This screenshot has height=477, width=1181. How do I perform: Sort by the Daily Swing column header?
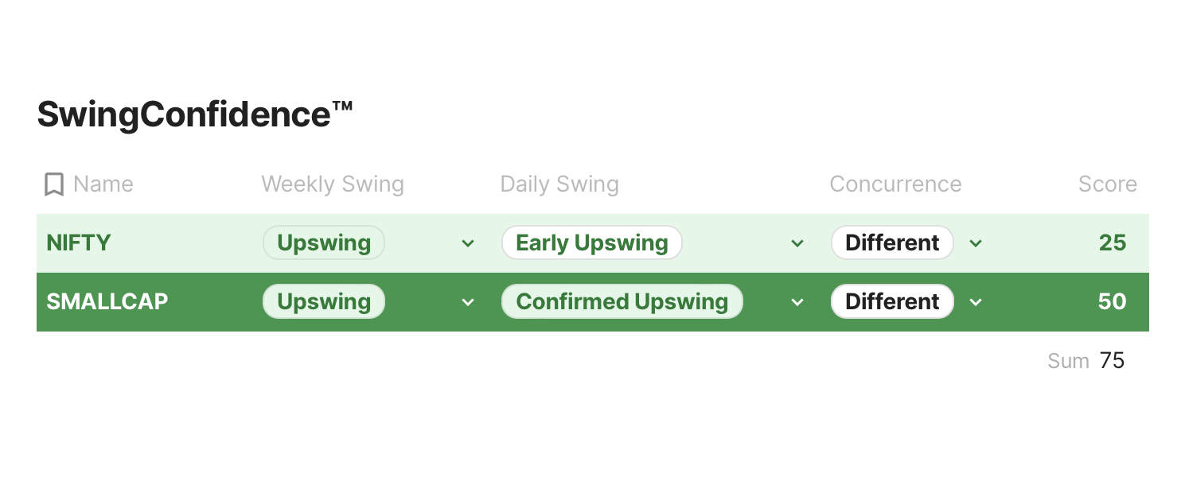point(559,184)
